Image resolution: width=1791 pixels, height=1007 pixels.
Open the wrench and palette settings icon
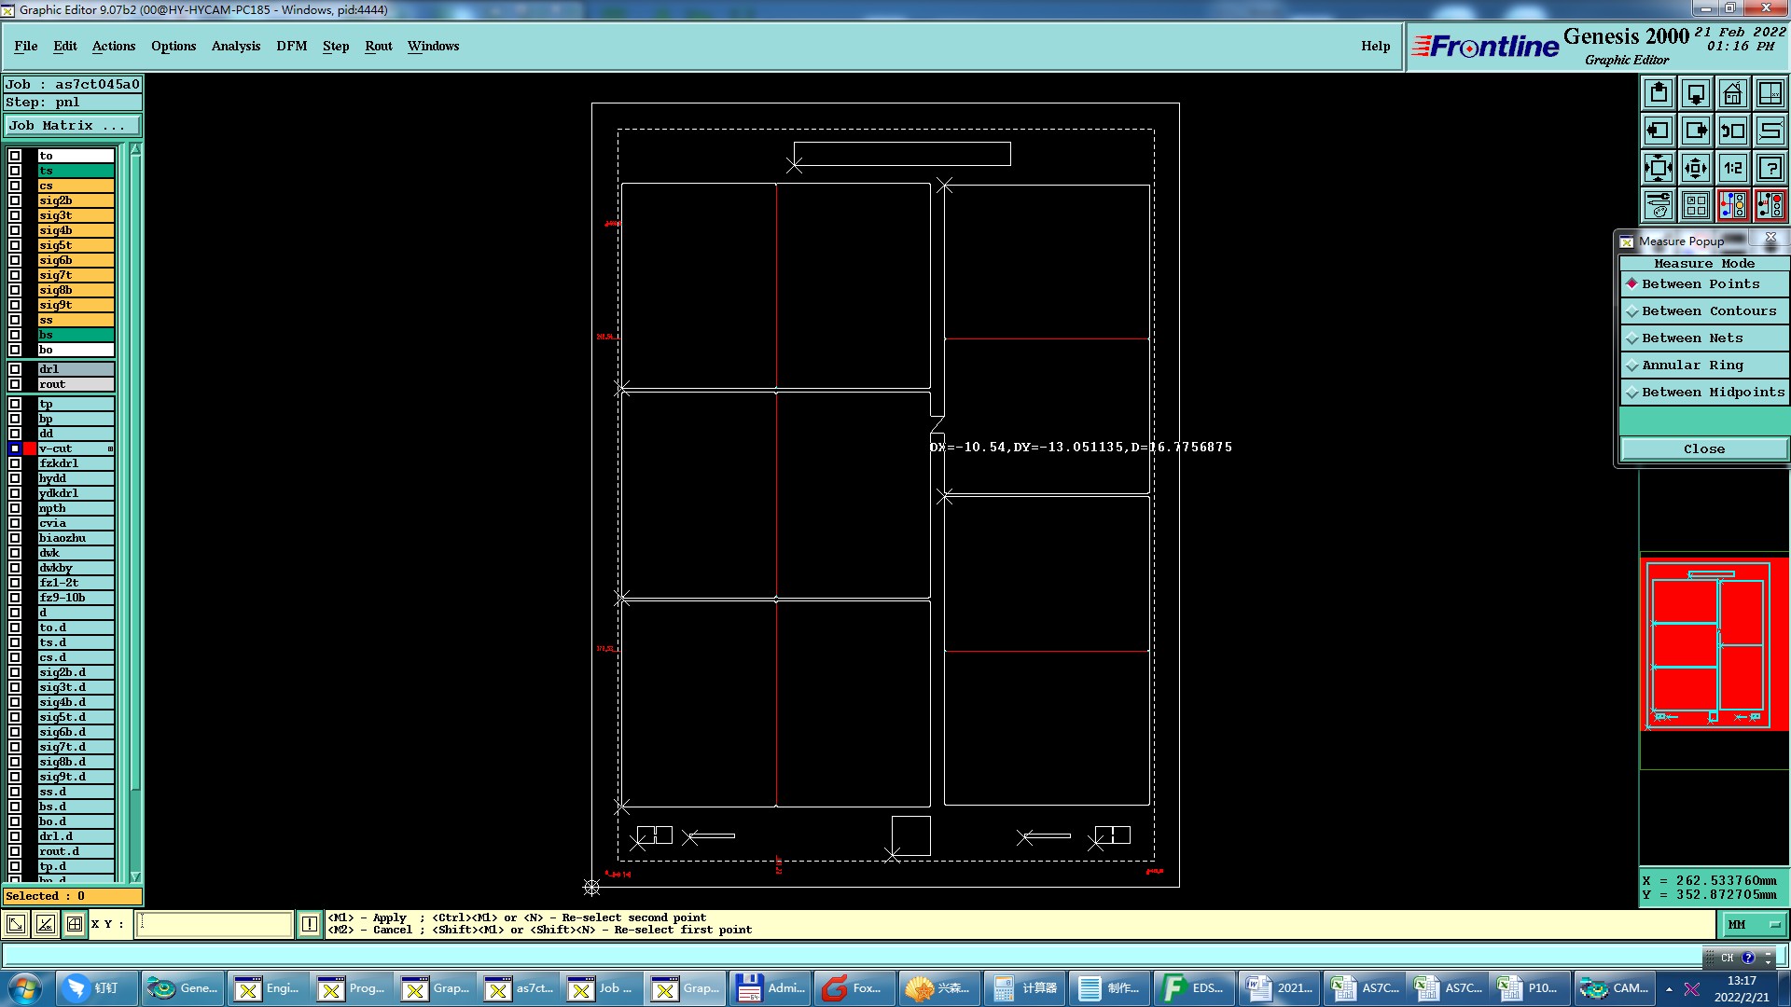click(1659, 205)
